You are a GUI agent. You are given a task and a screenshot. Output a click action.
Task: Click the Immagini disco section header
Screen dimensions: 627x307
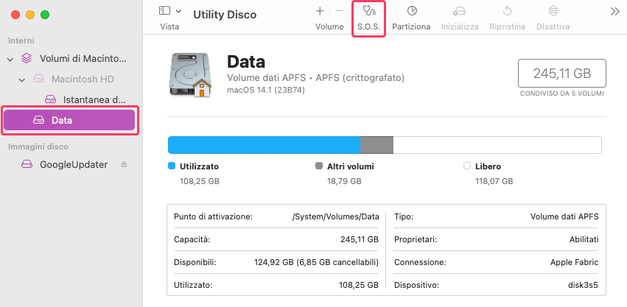click(38, 147)
